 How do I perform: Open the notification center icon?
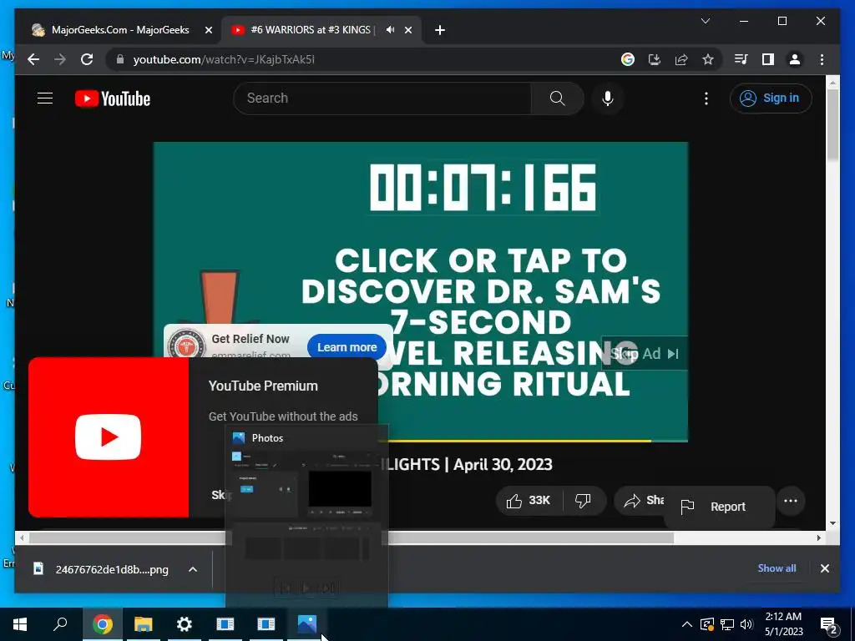point(829,624)
